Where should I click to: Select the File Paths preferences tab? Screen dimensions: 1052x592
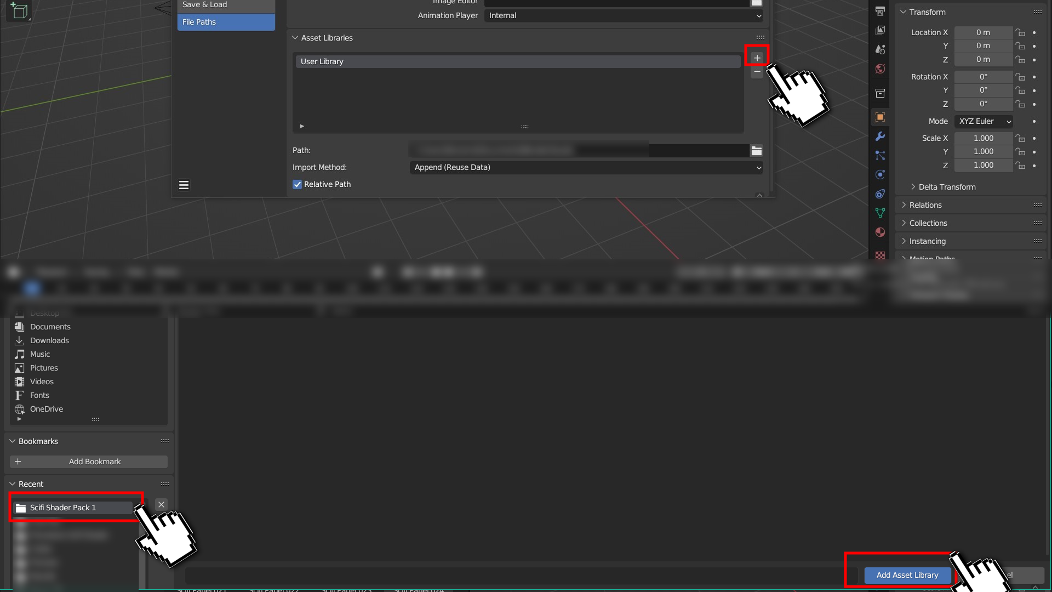[x=226, y=22]
